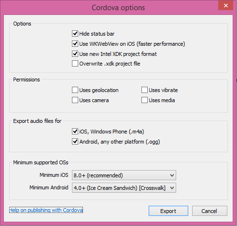The image size is (237, 226).
Task: Check the Uses media permission
Action: pyautogui.click(x=144, y=100)
